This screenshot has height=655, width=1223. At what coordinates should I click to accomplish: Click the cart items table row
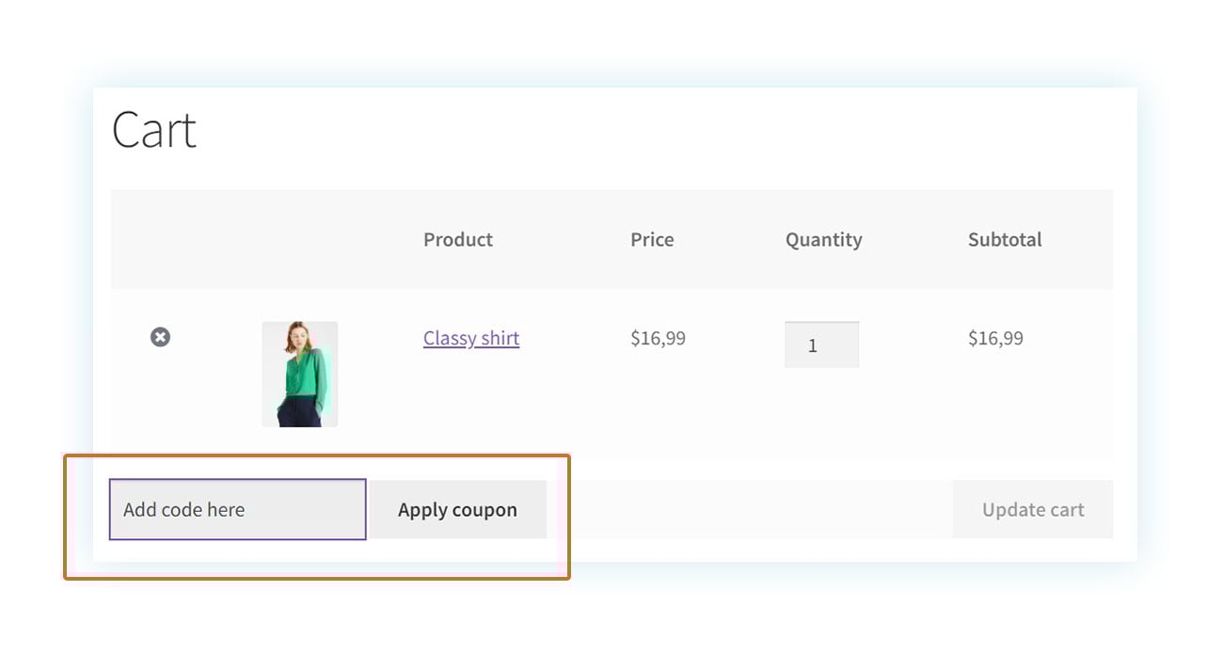[x=611, y=372]
